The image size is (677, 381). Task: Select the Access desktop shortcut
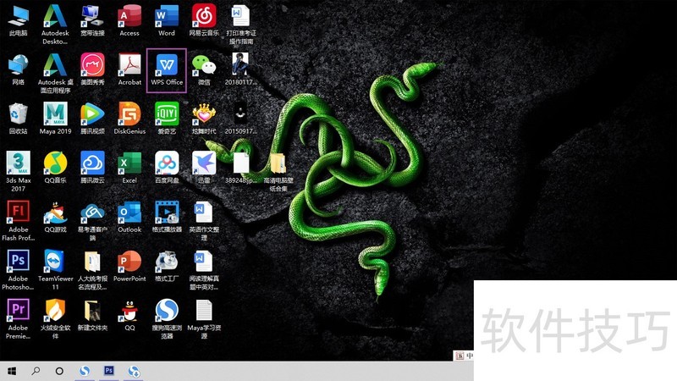click(129, 20)
